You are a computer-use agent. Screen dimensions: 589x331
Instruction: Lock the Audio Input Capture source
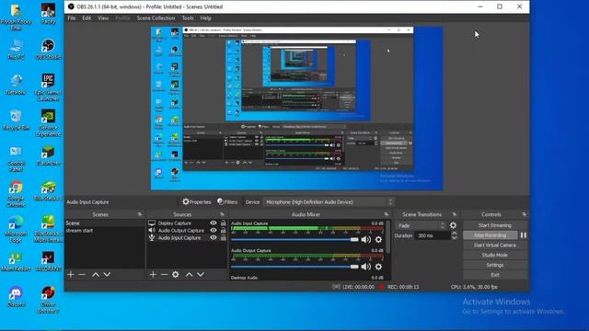223,237
